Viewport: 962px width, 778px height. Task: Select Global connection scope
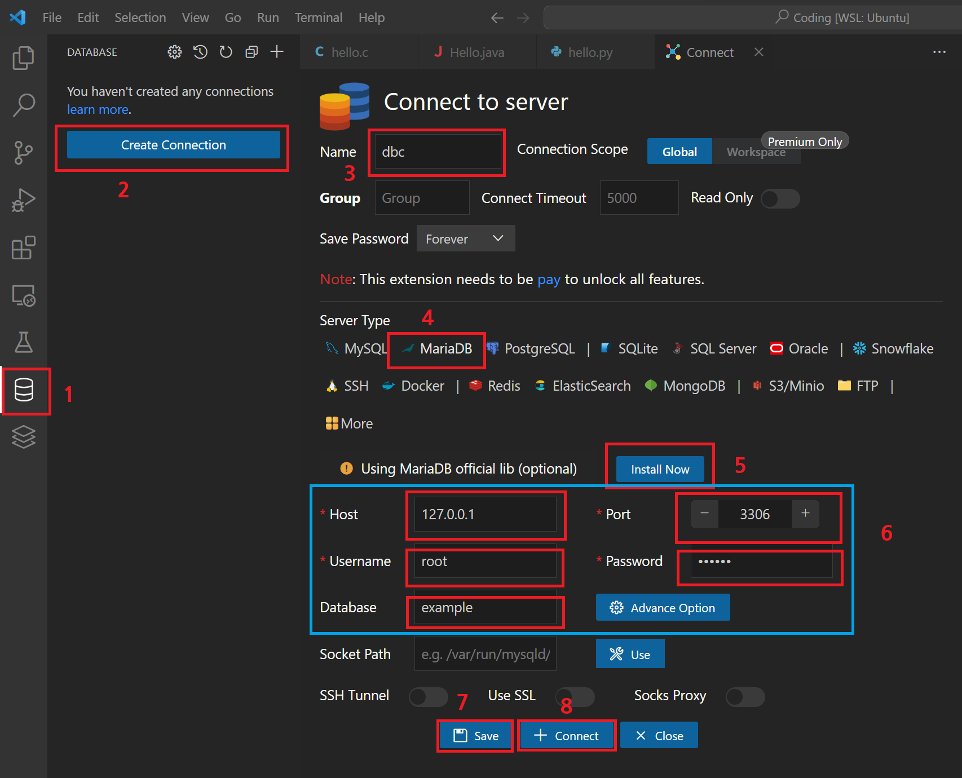[679, 152]
